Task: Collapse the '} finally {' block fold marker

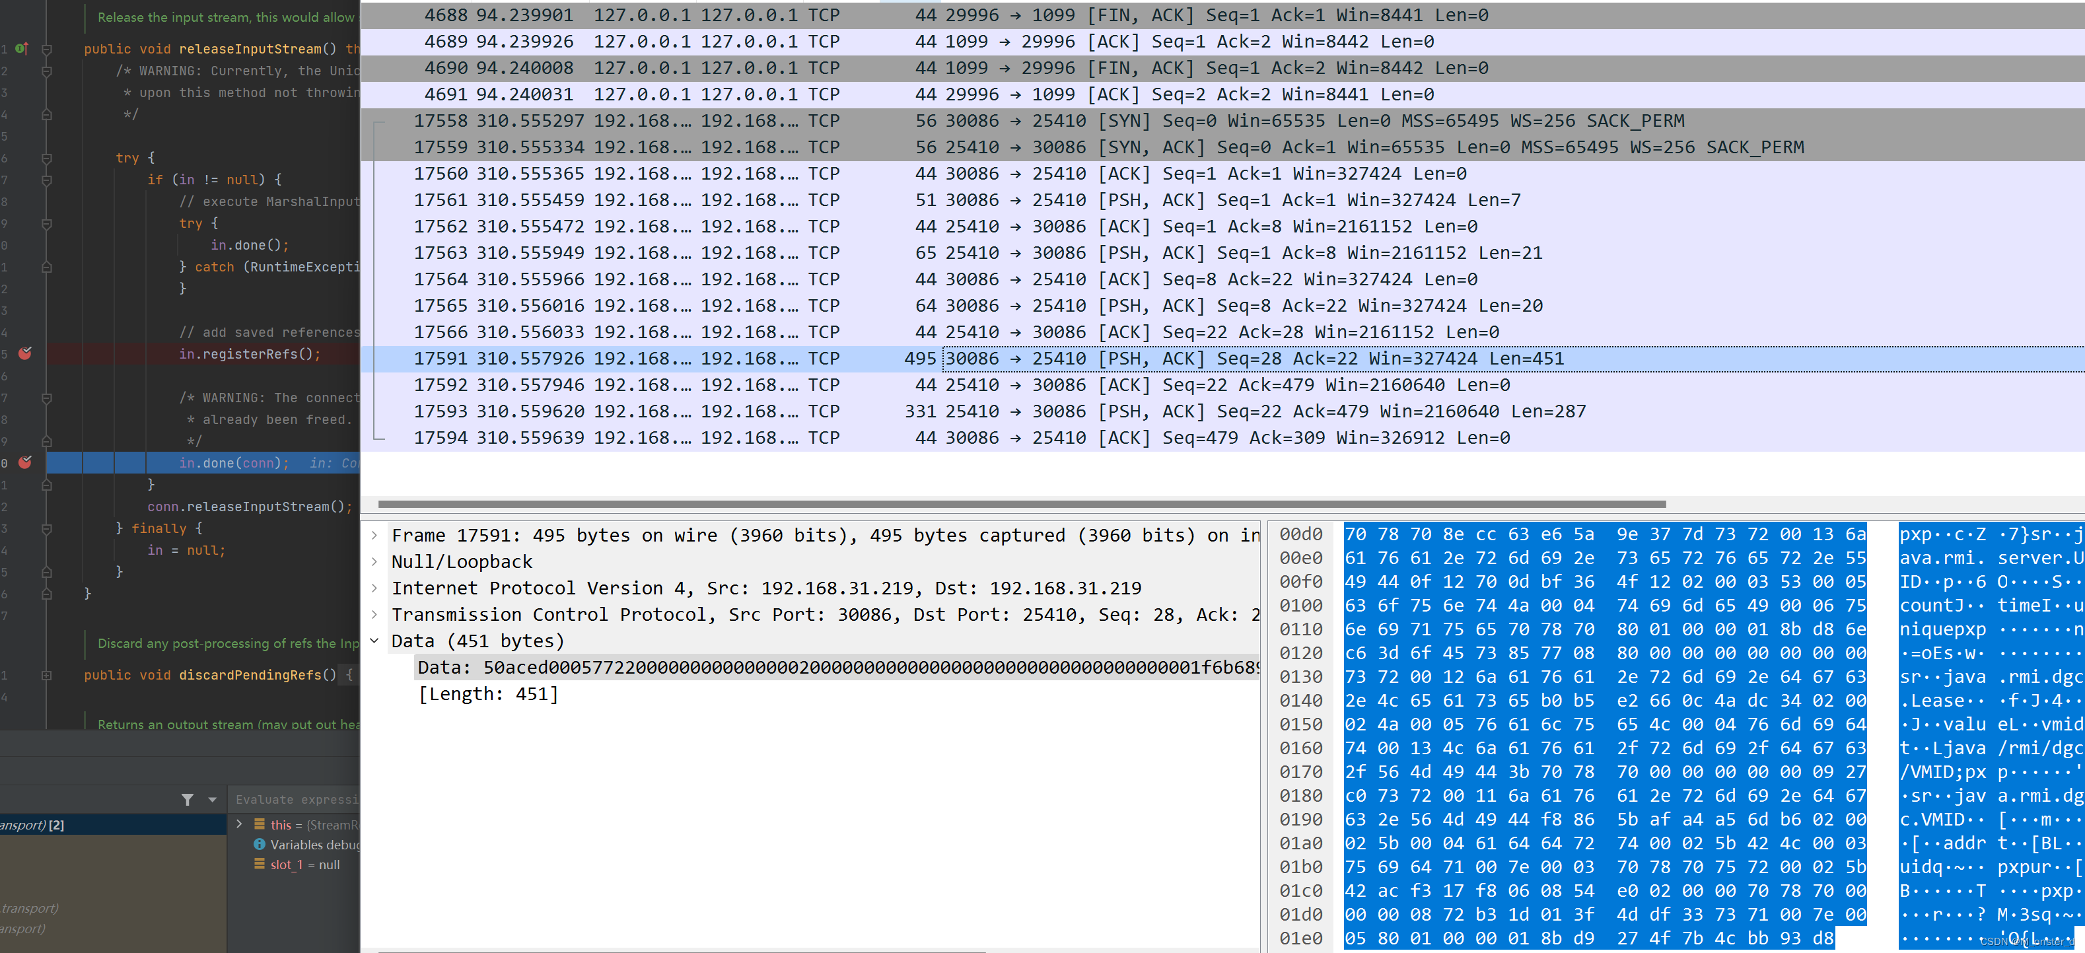Action: (47, 529)
